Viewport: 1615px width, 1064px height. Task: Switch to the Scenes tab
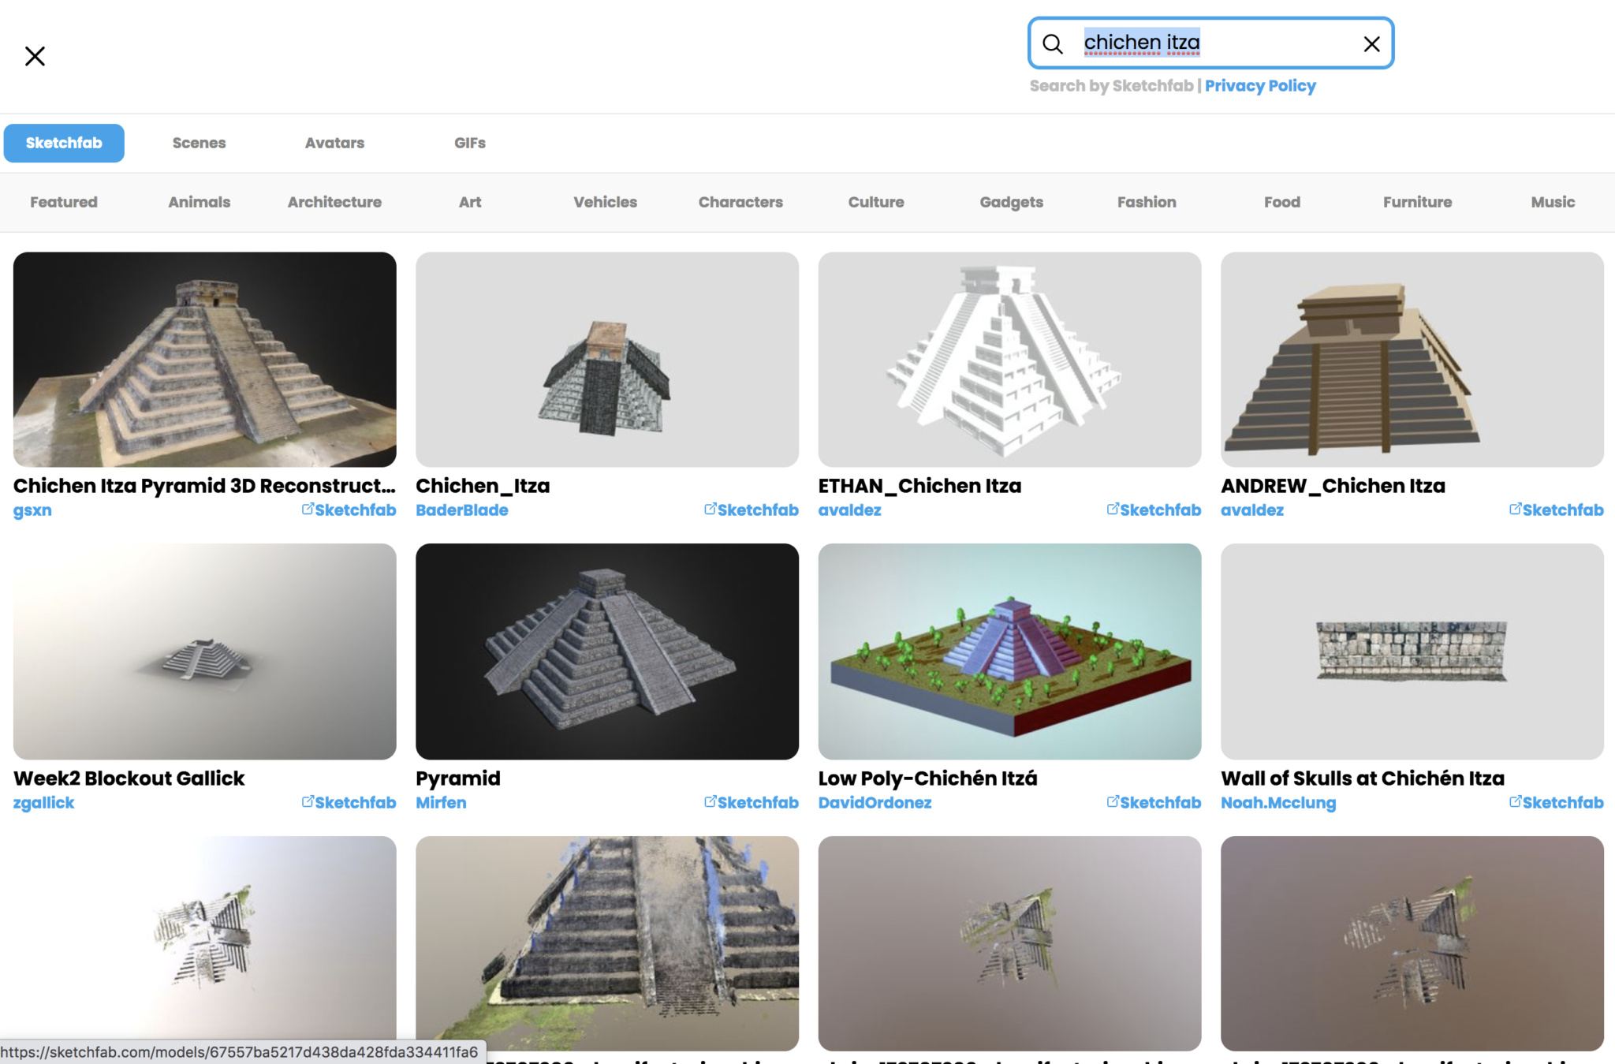pos(199,143)
